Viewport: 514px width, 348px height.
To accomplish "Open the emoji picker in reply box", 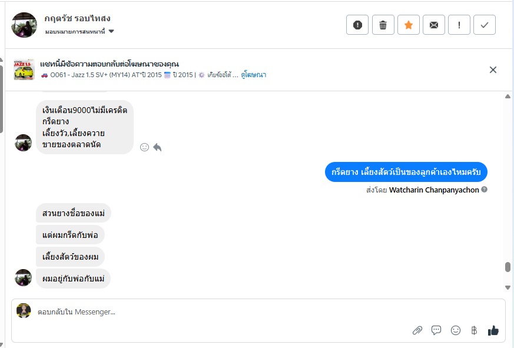I will click(455, 330).
